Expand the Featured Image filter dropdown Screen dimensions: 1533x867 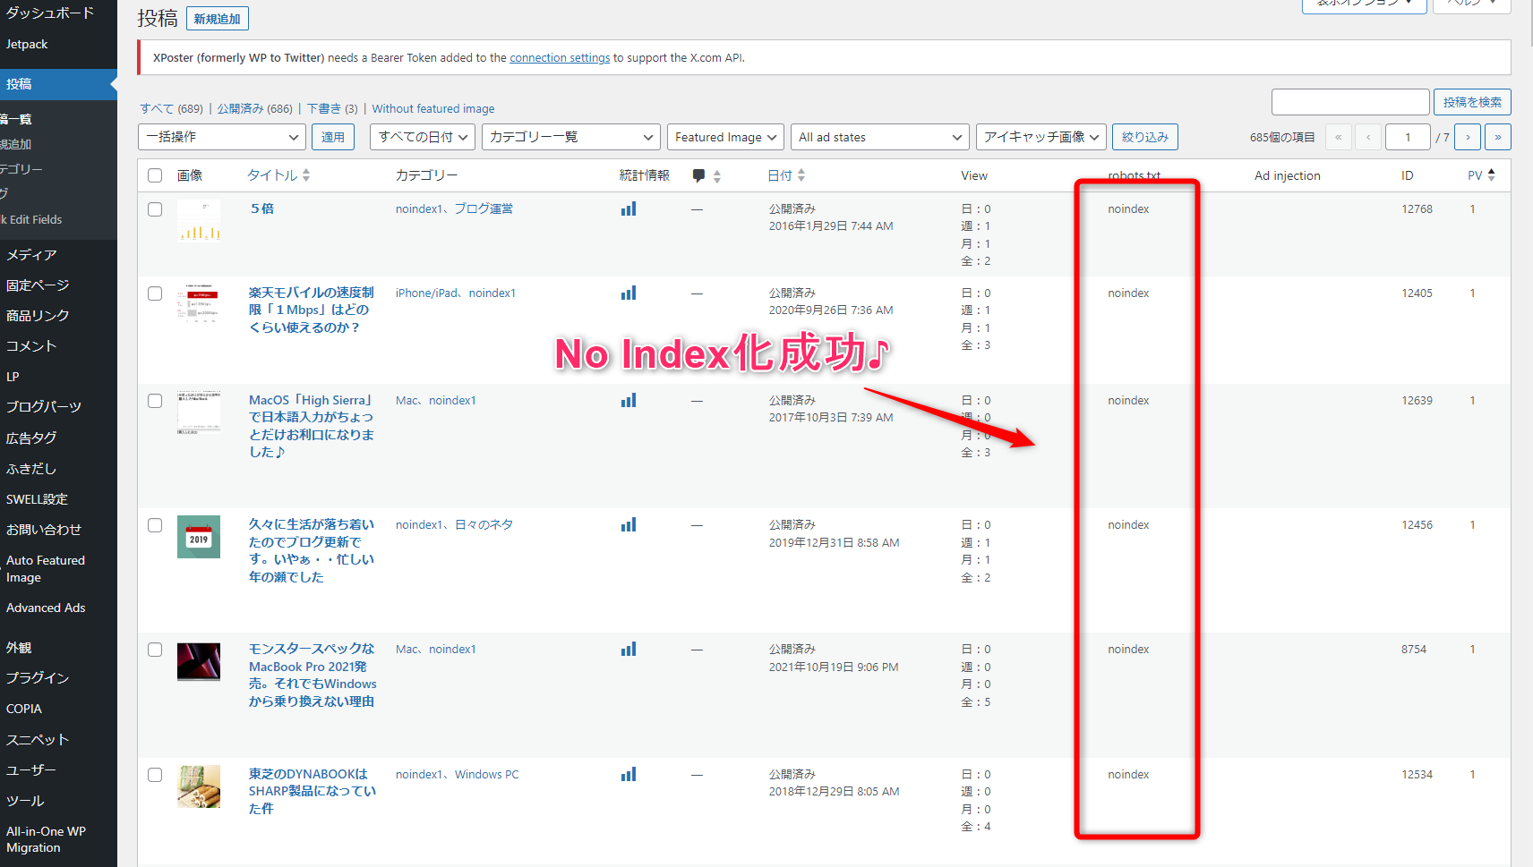tap(725, 138)
